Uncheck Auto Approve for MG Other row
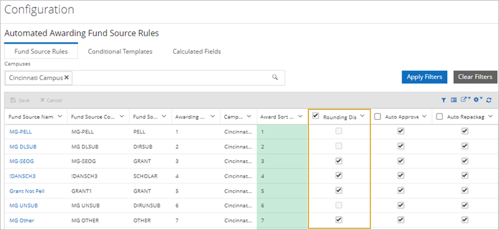The width and height of the screenshot is (499, 230). point(401,220)
